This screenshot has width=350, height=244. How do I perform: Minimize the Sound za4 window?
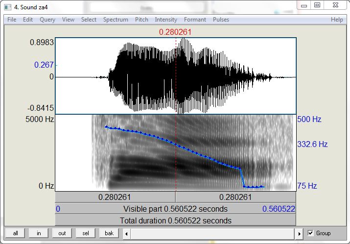(304, 5)
